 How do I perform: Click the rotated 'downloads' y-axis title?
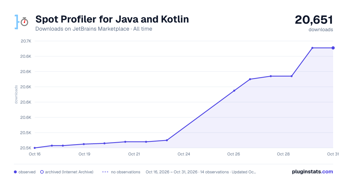(16, 94)
